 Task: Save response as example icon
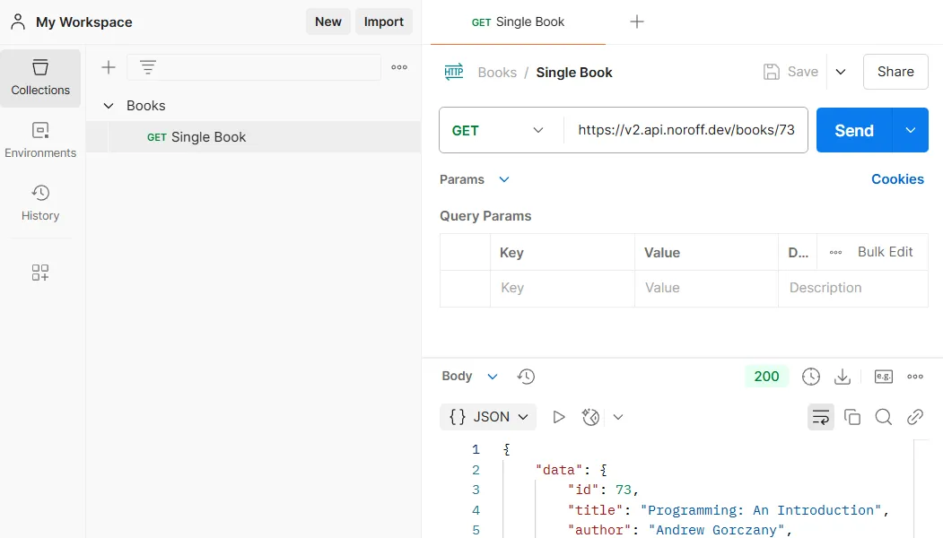pos(884,377)
